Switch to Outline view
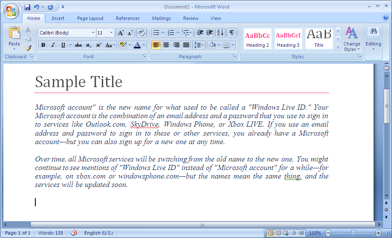The width and height of the screenshot is (392, 238). click(294, 233)
